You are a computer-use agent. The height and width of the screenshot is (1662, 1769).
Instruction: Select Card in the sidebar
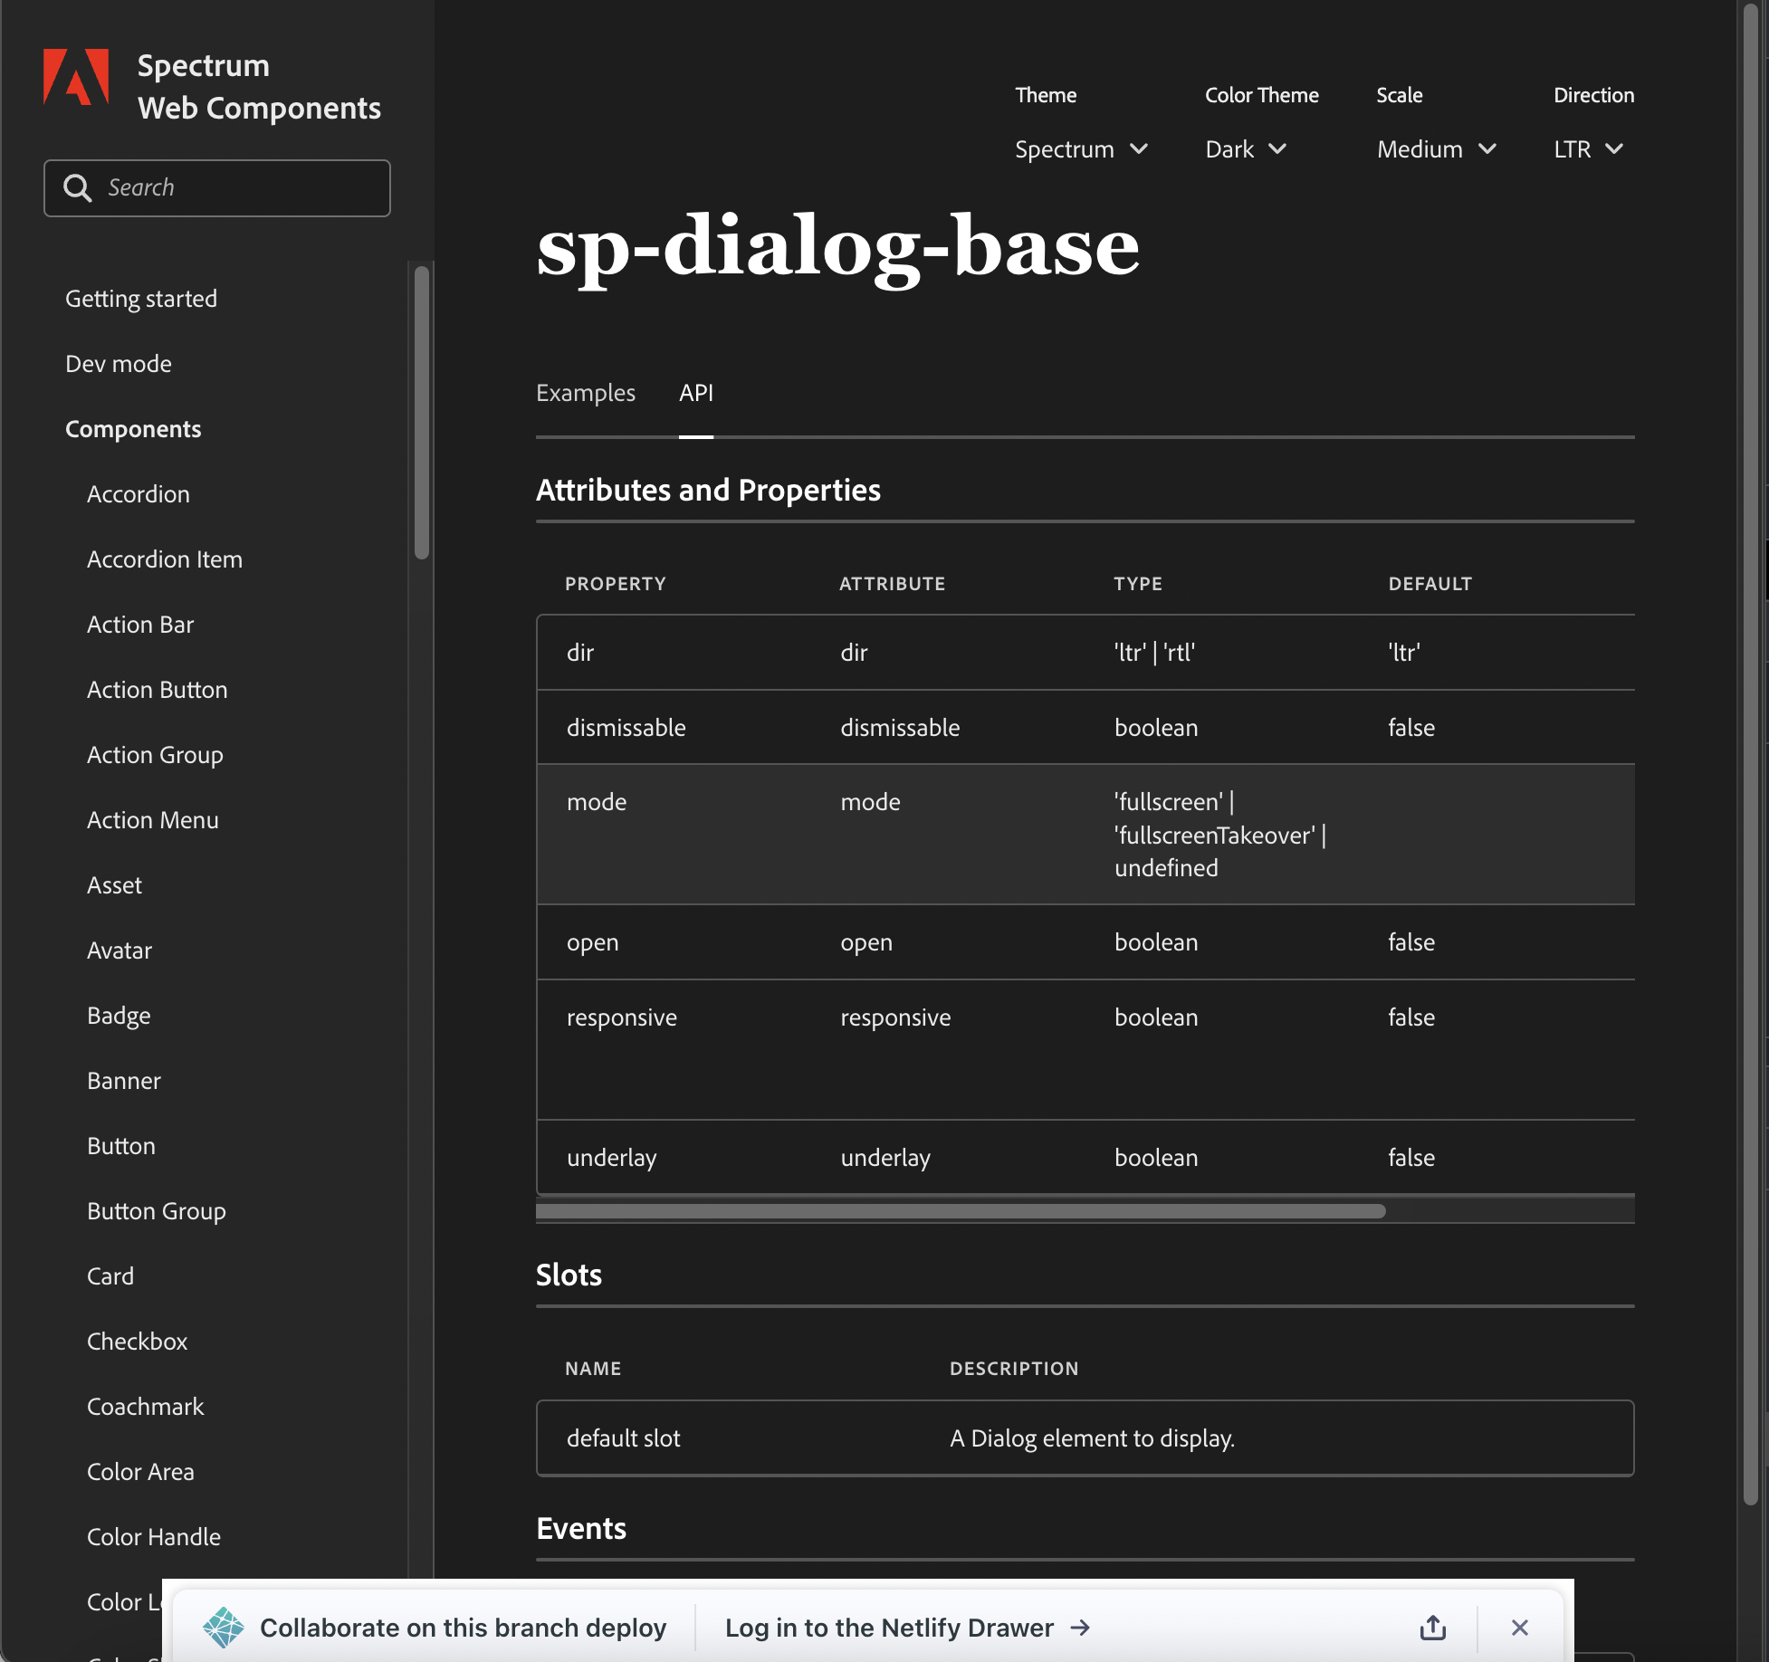(x=110, y=1275)
